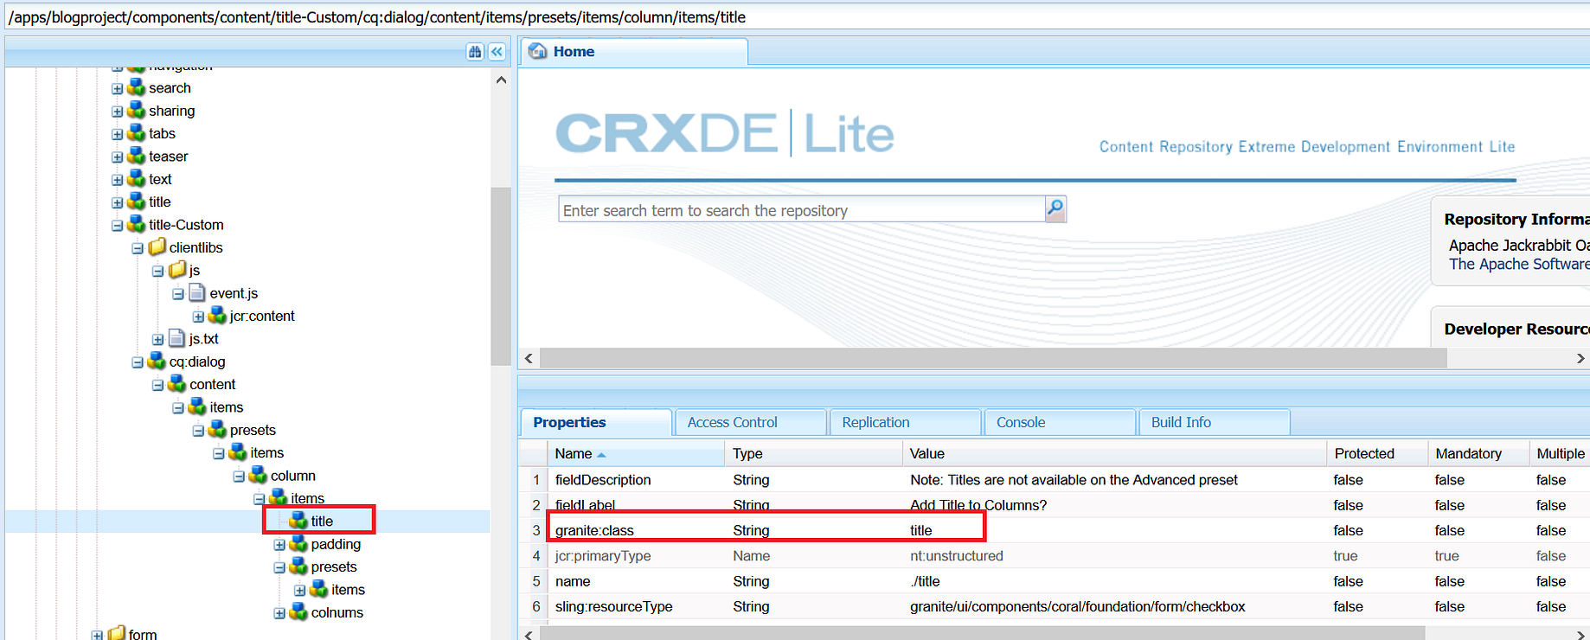Switch to the Access Control tab
Viewport: 1590px width, 640px height.
[x=751, y=422]
